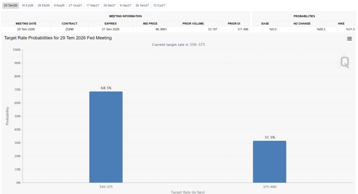Click the 350-375 probability bar
358x194 pixels.
[x=106, y=137]
